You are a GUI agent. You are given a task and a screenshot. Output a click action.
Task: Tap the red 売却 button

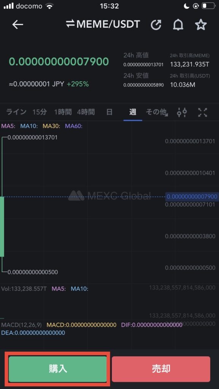click(x=161, y=369)
